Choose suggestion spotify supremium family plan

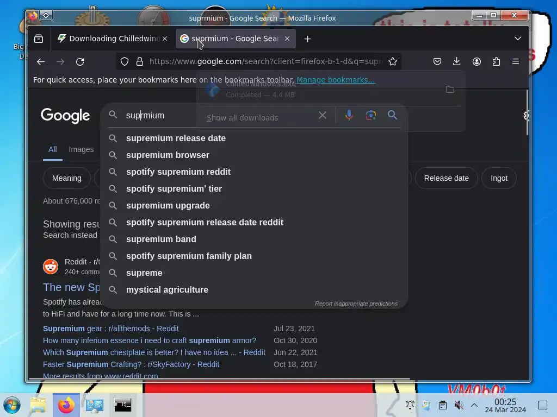click(x=254, y=256)
